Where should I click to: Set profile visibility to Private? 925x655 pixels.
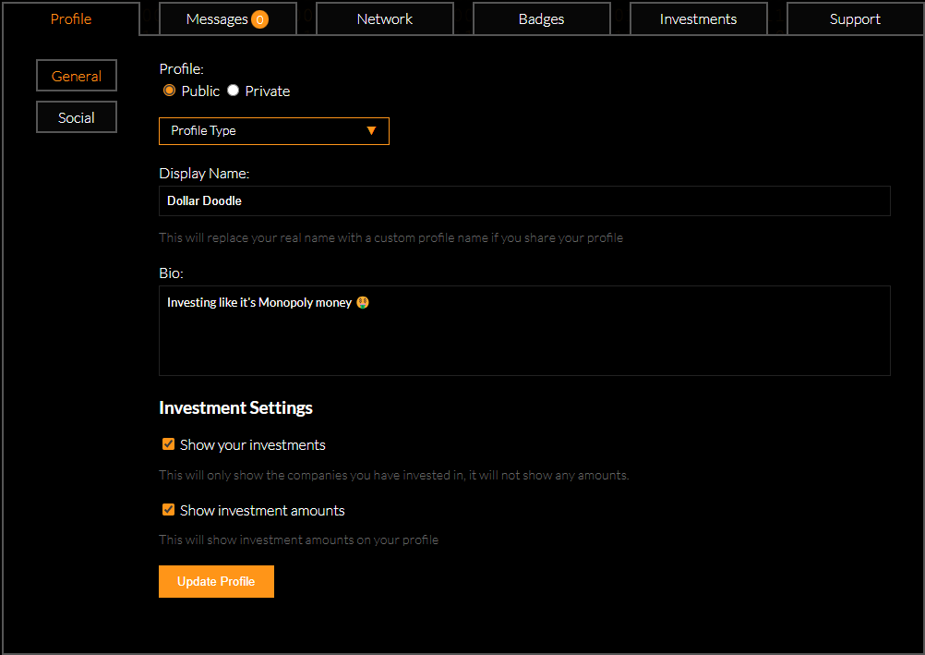coord(233,91)
